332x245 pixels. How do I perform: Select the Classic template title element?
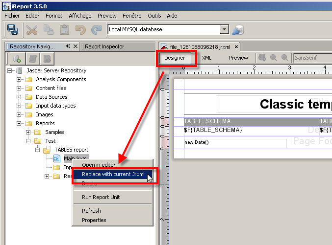274,104
